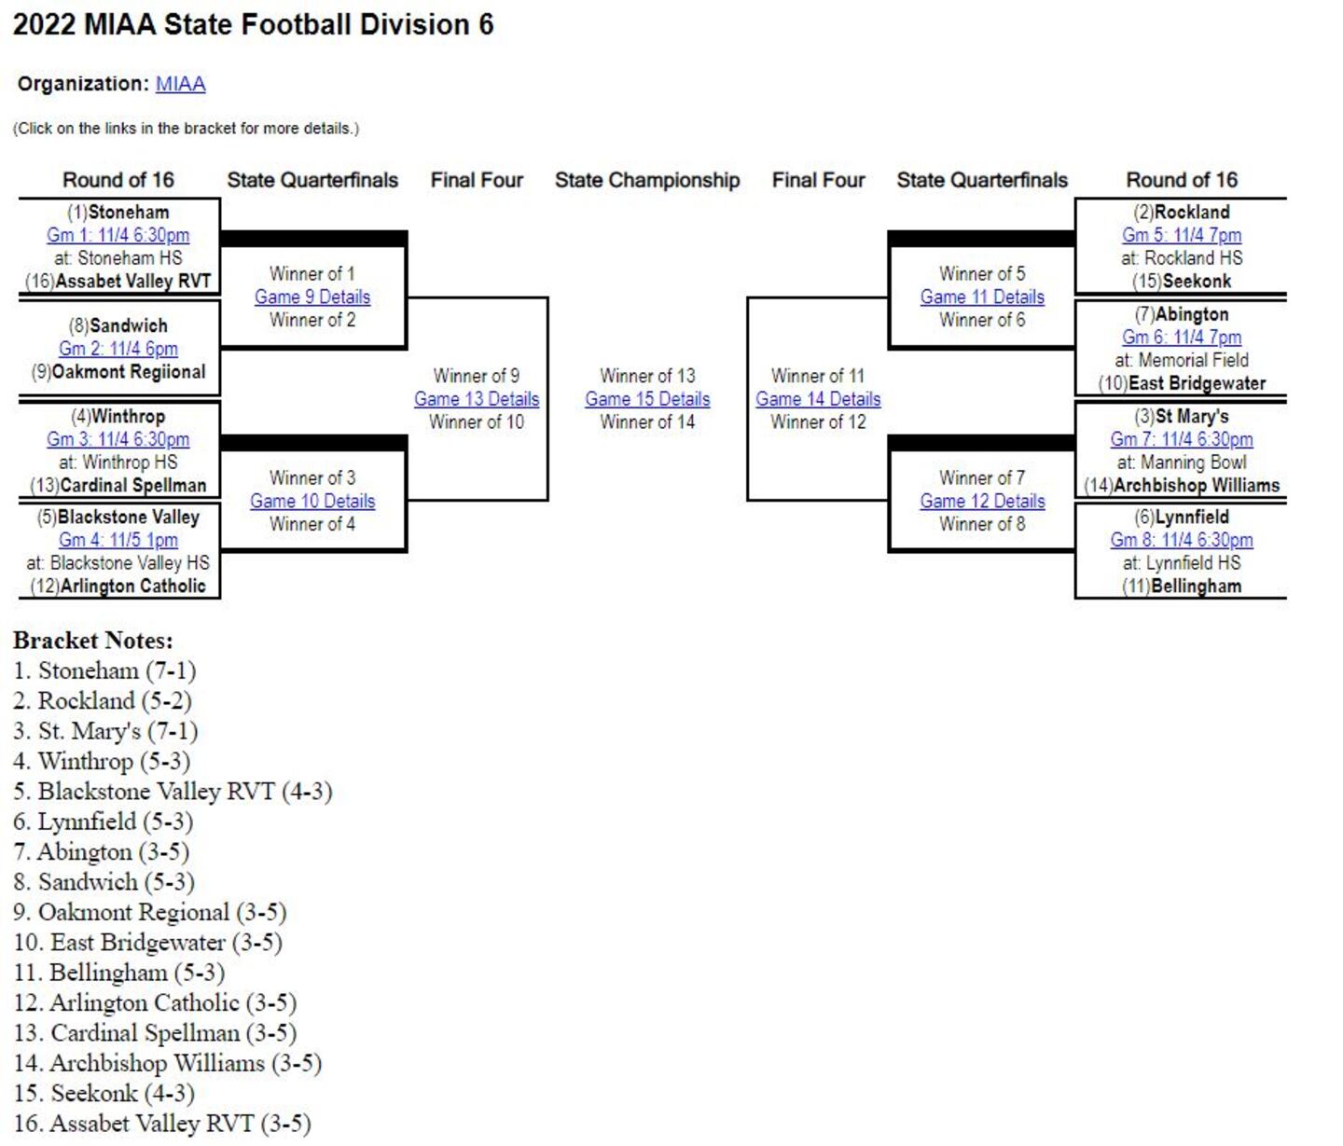View Game 14 Details

point(818,399)
